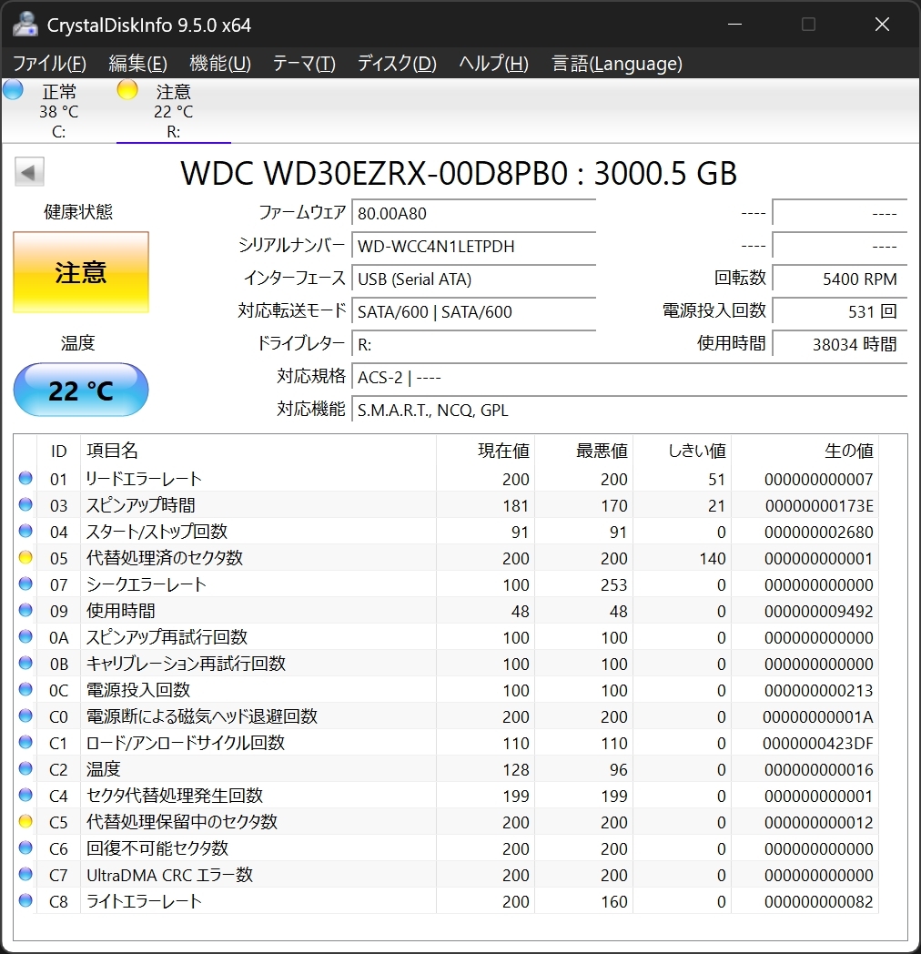Viewport: 921px width, 954px height.
Task: Click raw value 00000000173E in 03 row
Action: click(819, 505)
